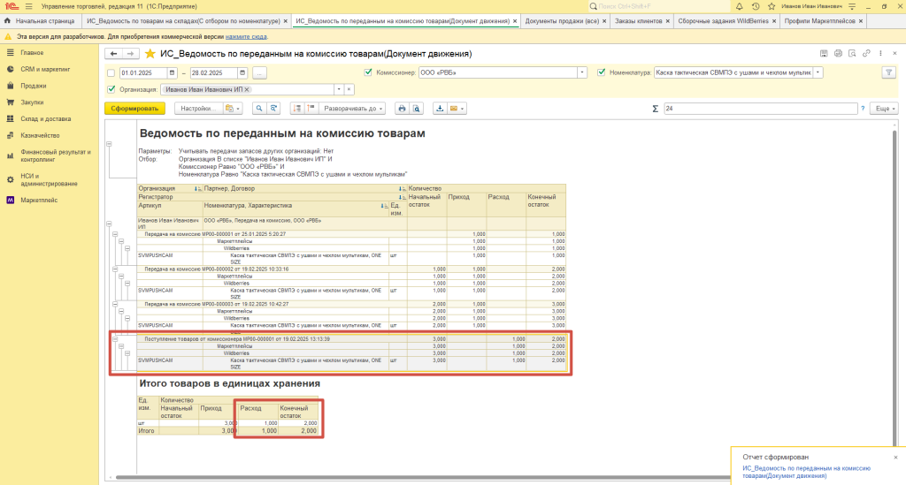Toggle Номенклатура filter checkbox
This screenshot has width=906, height=485.
(x=602, y=72)
